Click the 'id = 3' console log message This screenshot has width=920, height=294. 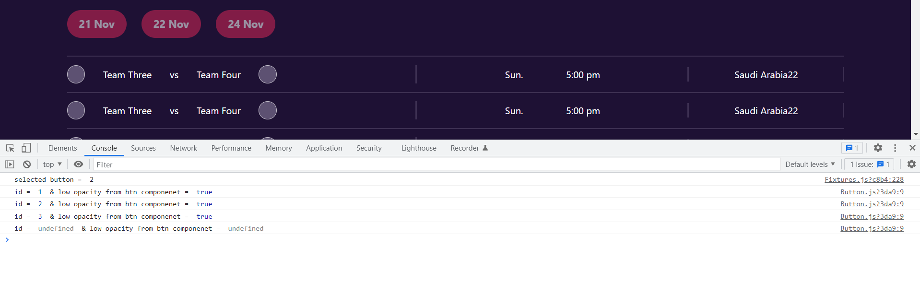pos(113,216)
